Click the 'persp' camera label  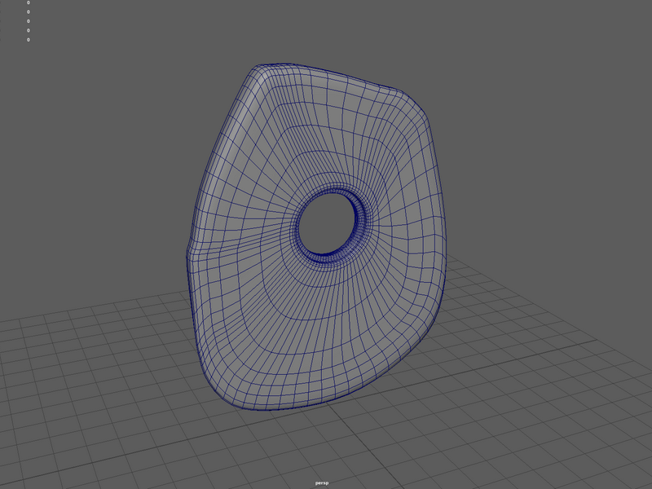(322, 482)
